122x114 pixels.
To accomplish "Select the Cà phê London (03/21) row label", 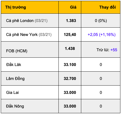I will [27, 21].
